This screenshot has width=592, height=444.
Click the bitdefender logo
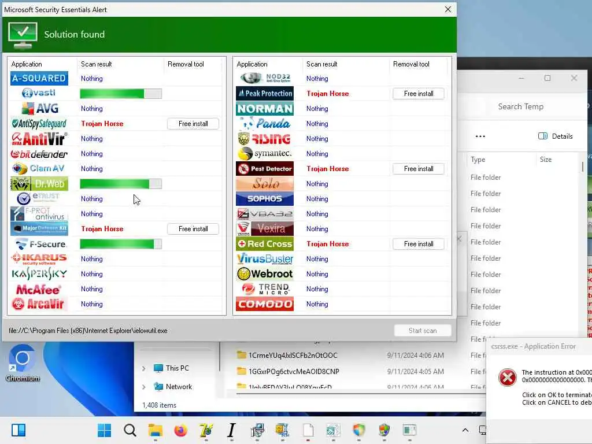(x=39, y=154)
